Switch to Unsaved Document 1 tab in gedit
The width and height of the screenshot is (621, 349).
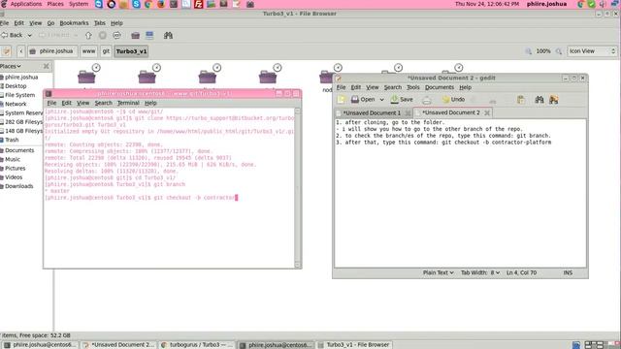point(371,113)
